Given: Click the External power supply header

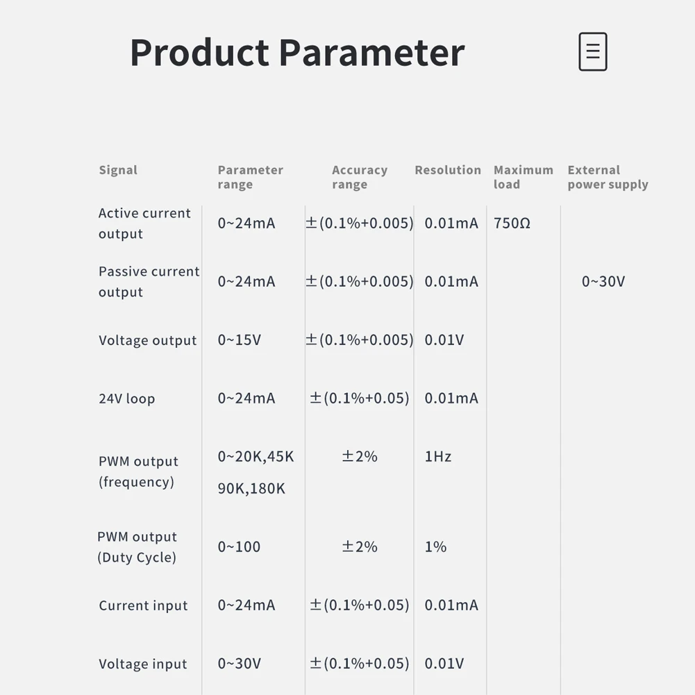Looking at the screenshot, I should tap(608, 177).
